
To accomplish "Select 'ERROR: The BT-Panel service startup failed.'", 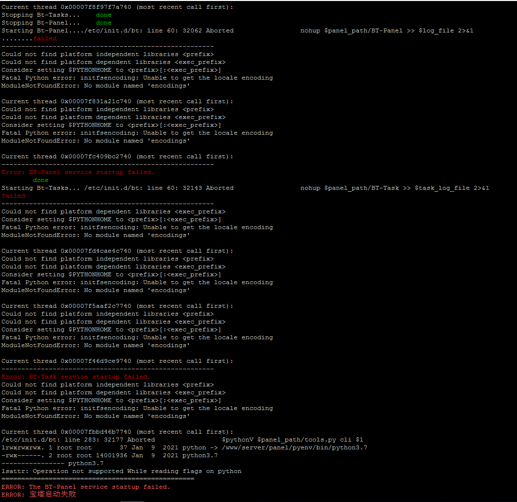I will (86, 487).
